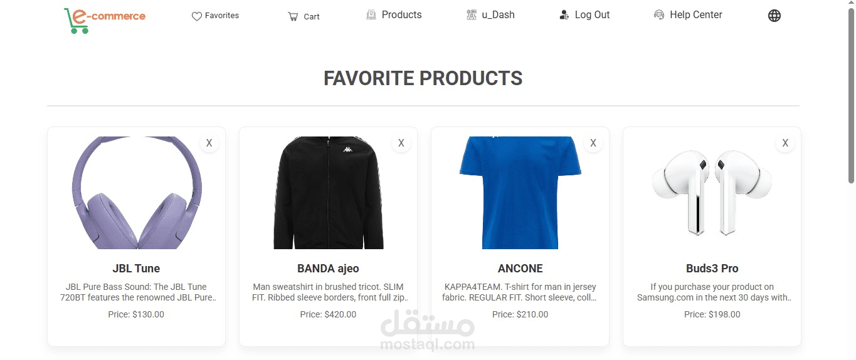Viewport: 856px width, 360px height.
Task: Click the Log Out user icon
Action: (564, 14)
